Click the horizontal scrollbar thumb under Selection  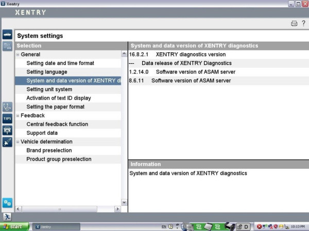[59, 209]
